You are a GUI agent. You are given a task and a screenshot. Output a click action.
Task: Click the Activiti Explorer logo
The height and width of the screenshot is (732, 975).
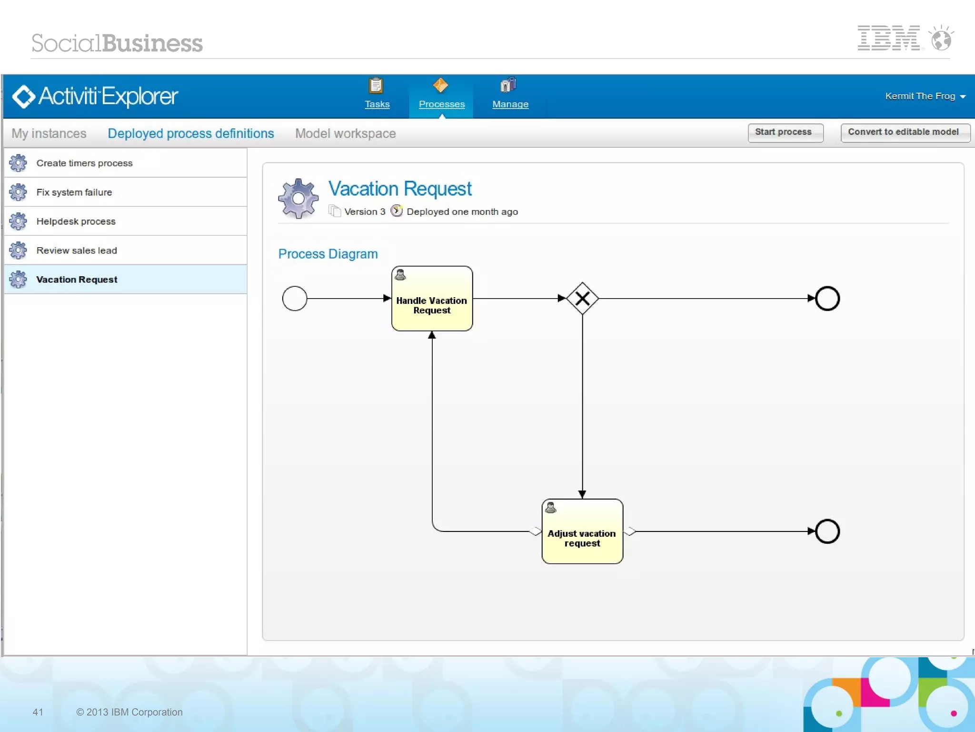(x=95, y=96)
